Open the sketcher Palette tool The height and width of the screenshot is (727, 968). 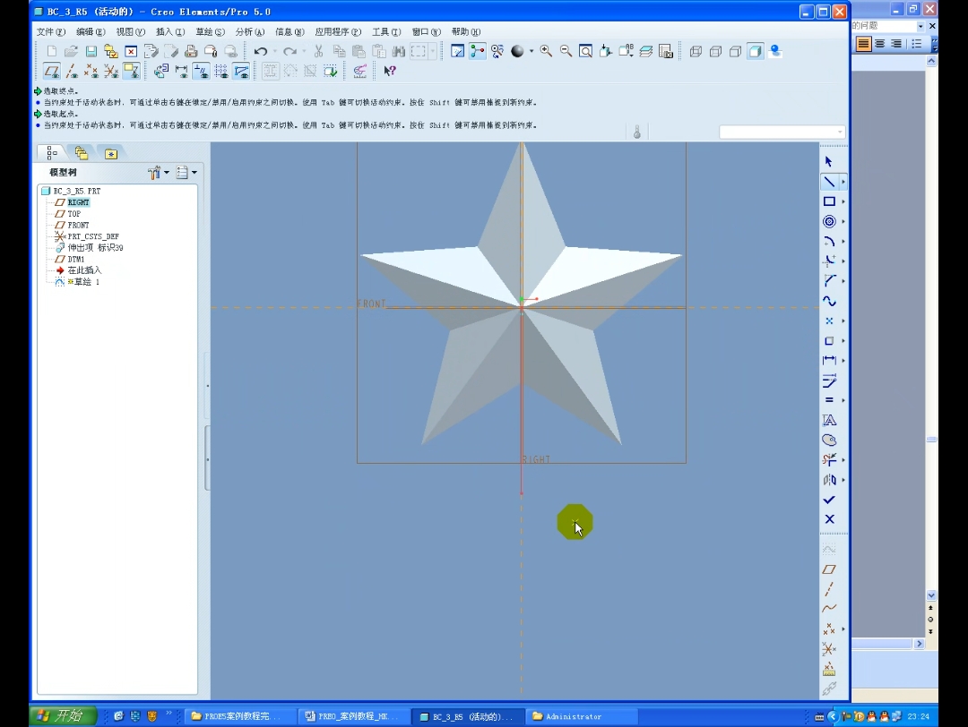coord(828,440)
